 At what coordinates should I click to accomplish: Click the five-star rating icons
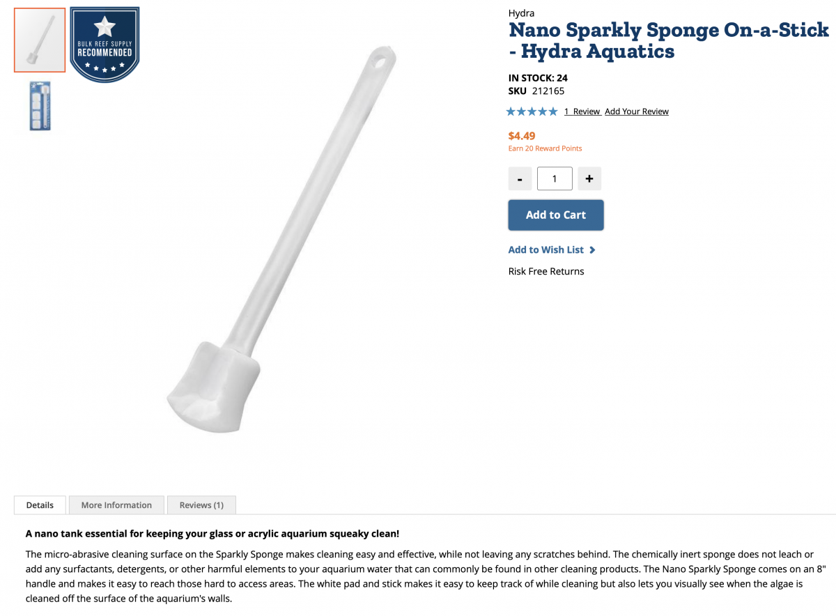click(x=532, y=111)
